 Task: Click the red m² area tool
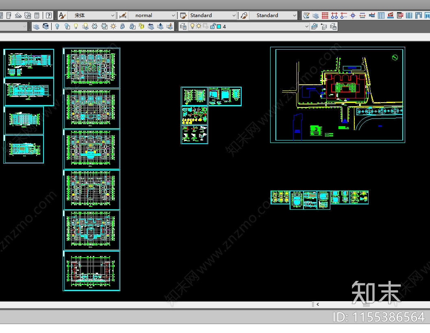391,15
